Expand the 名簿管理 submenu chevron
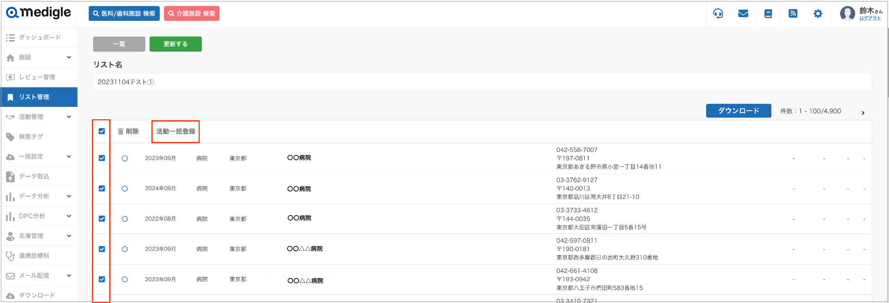889x303 pixels. click(69, 236)
